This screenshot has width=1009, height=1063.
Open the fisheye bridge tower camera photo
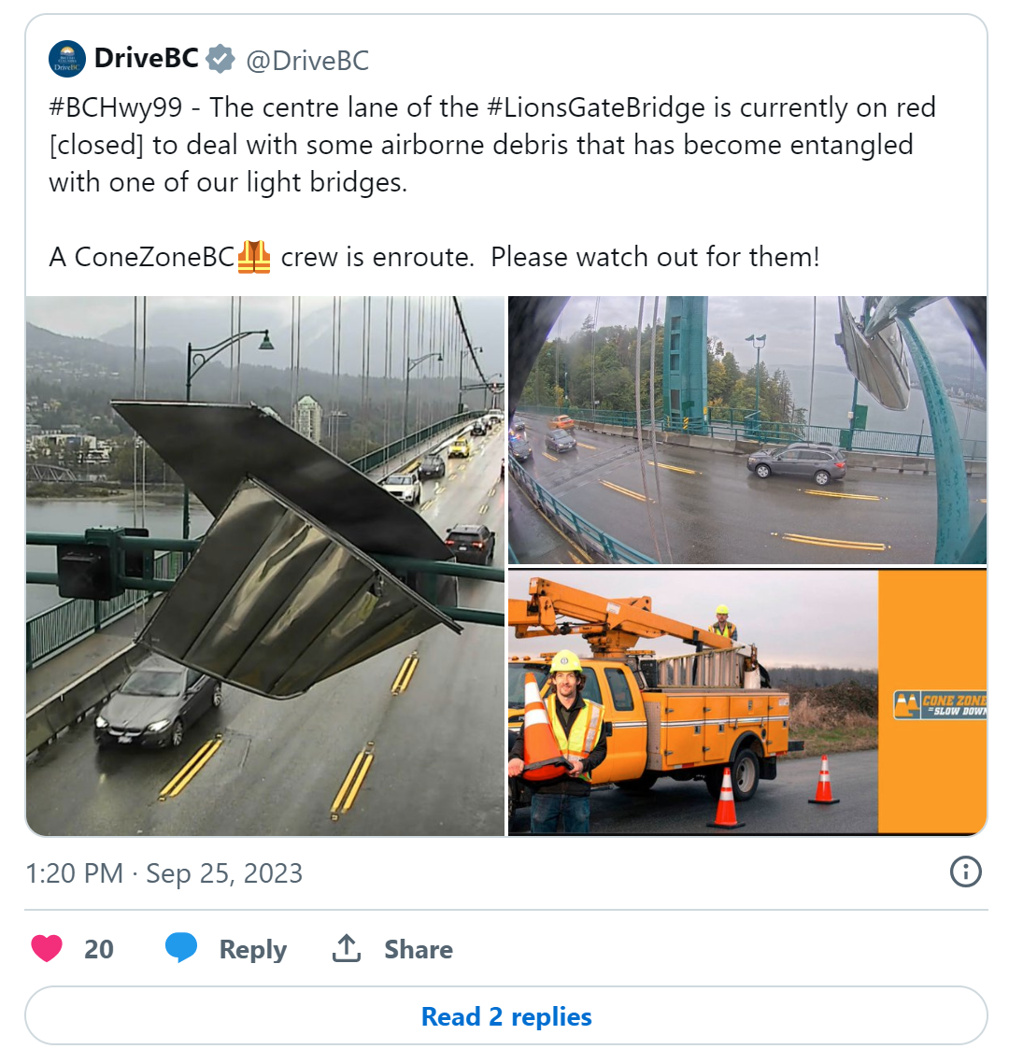click(747, 430)
